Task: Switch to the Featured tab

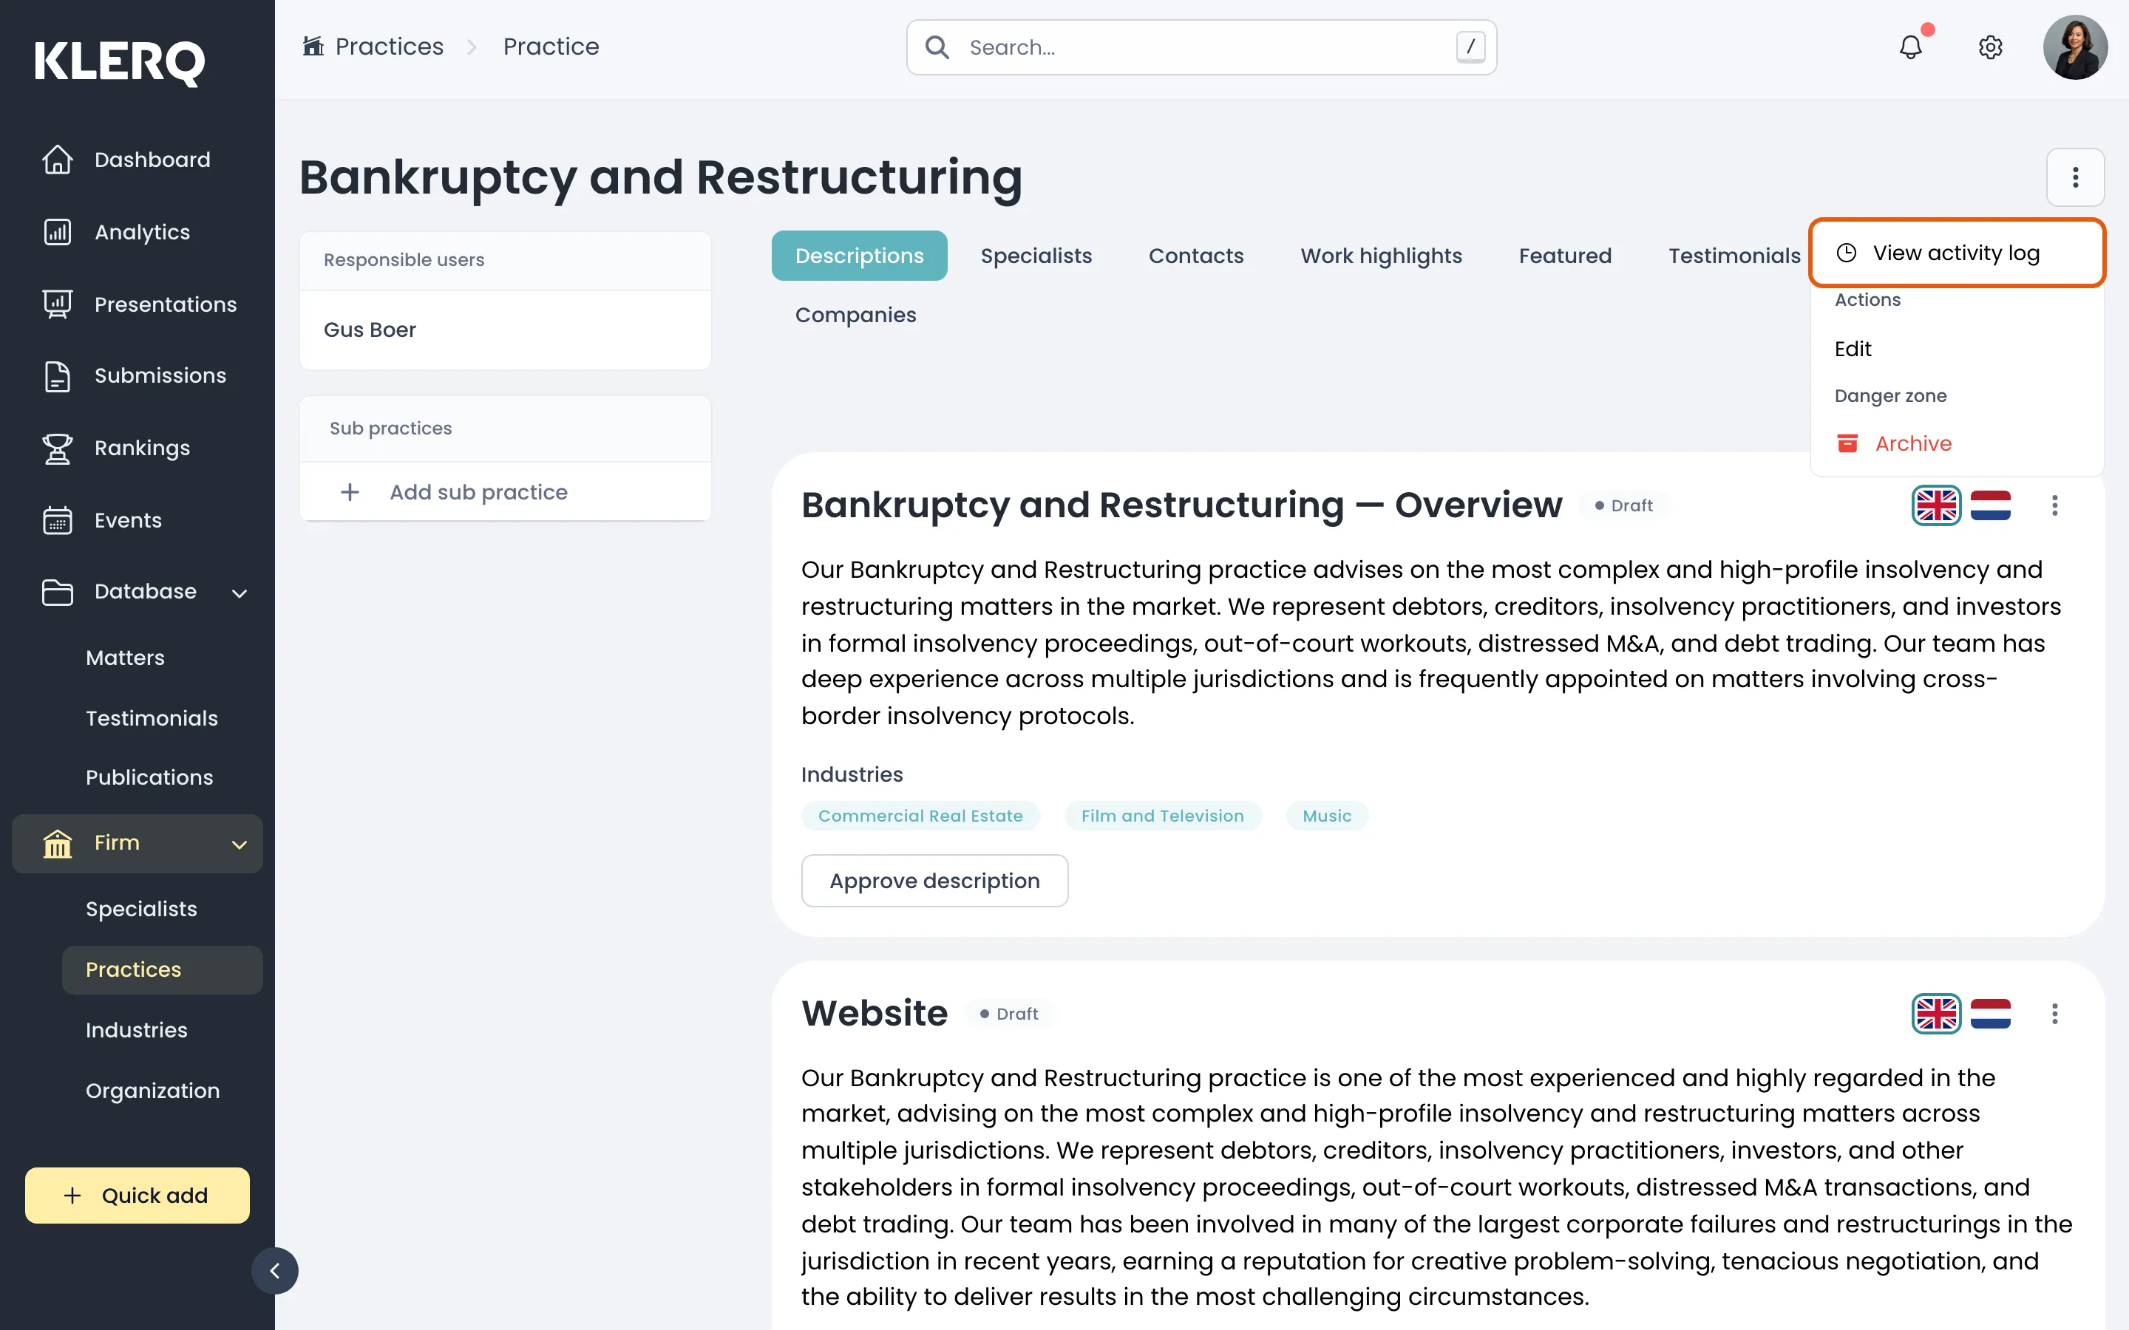Action: pyautogui.click(x=1565, y=256)
